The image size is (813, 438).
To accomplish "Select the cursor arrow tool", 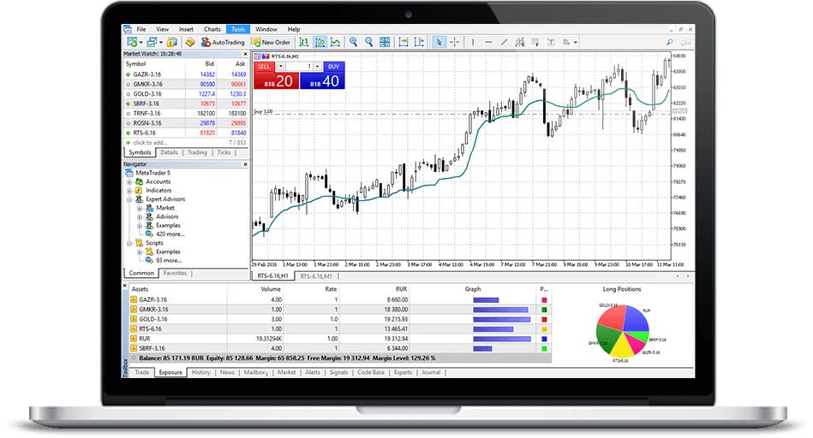I will [439, 42].
